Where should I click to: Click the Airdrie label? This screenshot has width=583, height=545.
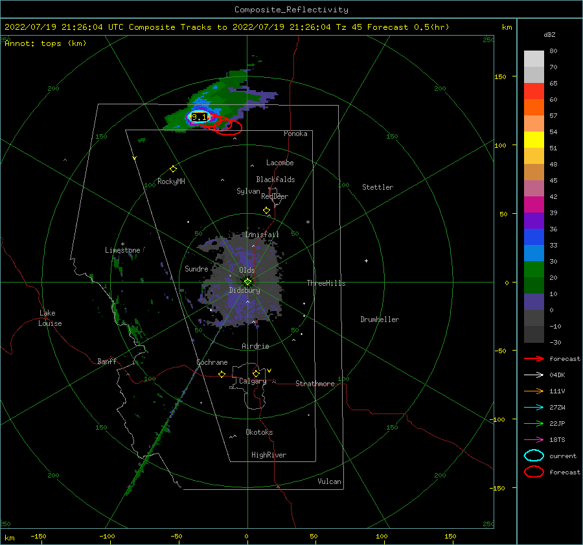click(x=255, y=346)
